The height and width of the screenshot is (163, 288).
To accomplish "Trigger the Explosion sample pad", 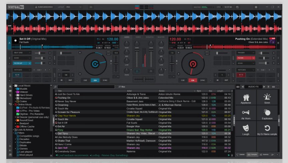I will [x=267, y=113].
